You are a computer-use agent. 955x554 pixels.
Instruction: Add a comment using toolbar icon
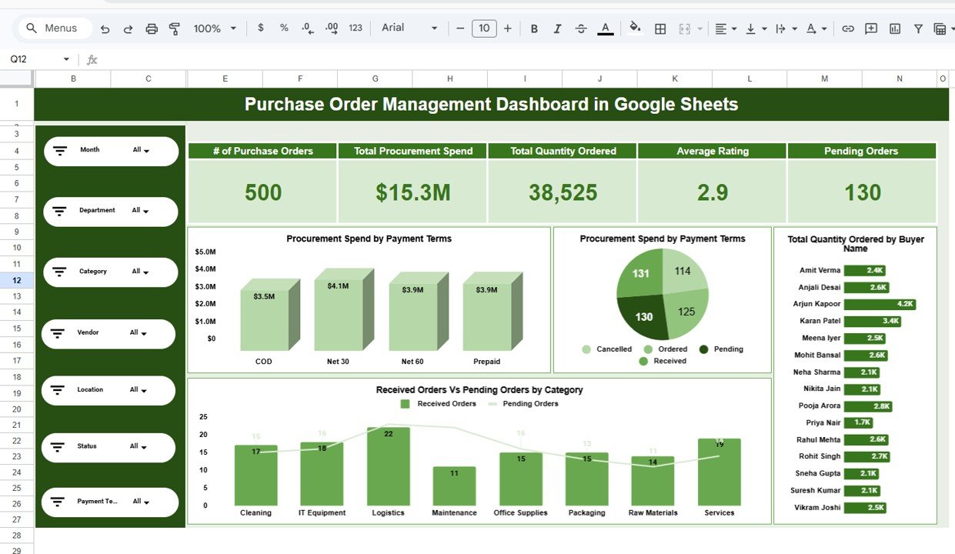point(871,28)
